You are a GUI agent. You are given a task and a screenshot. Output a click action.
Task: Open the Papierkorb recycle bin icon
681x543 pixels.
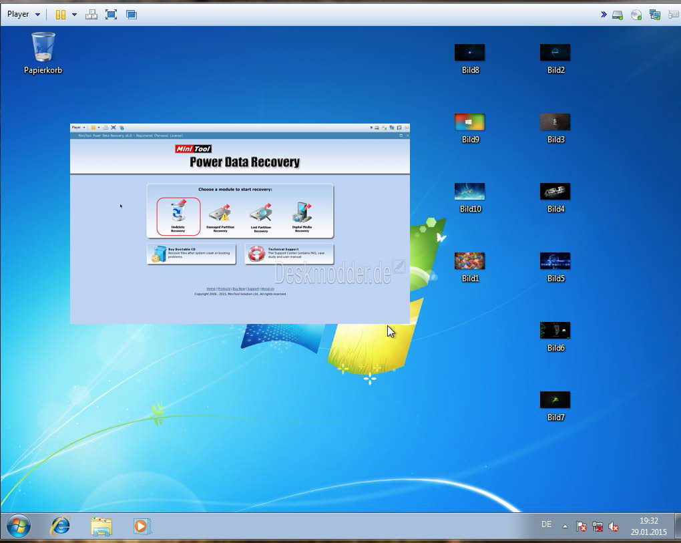tap(43, 53)
